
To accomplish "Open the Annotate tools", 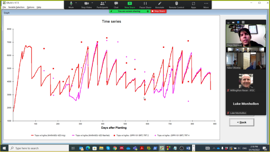I will pos(160,5).
